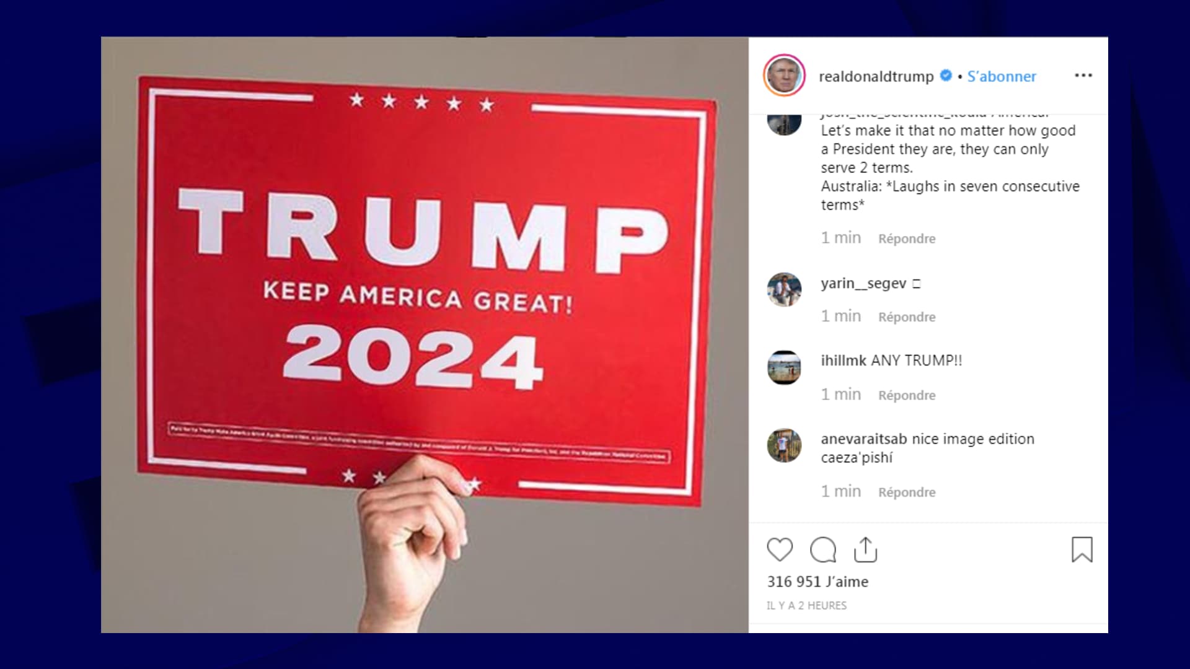Share the post with the upload arrow icon

865,549
